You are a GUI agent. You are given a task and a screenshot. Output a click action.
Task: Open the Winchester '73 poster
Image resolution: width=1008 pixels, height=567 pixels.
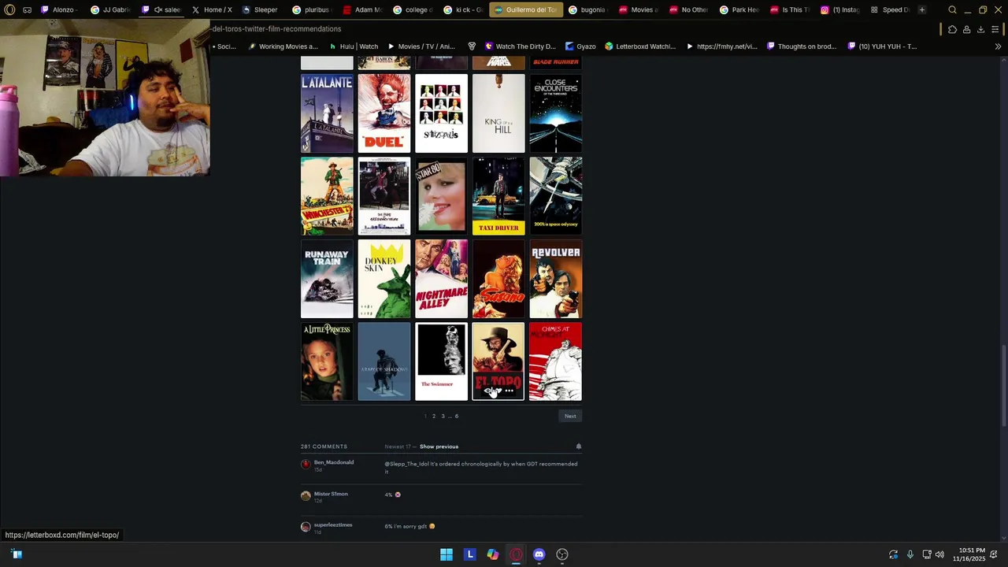pos(327,196)
